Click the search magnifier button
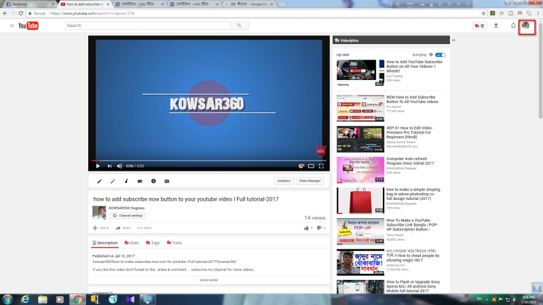Viewport: 543px width, 305px height. 240,26
